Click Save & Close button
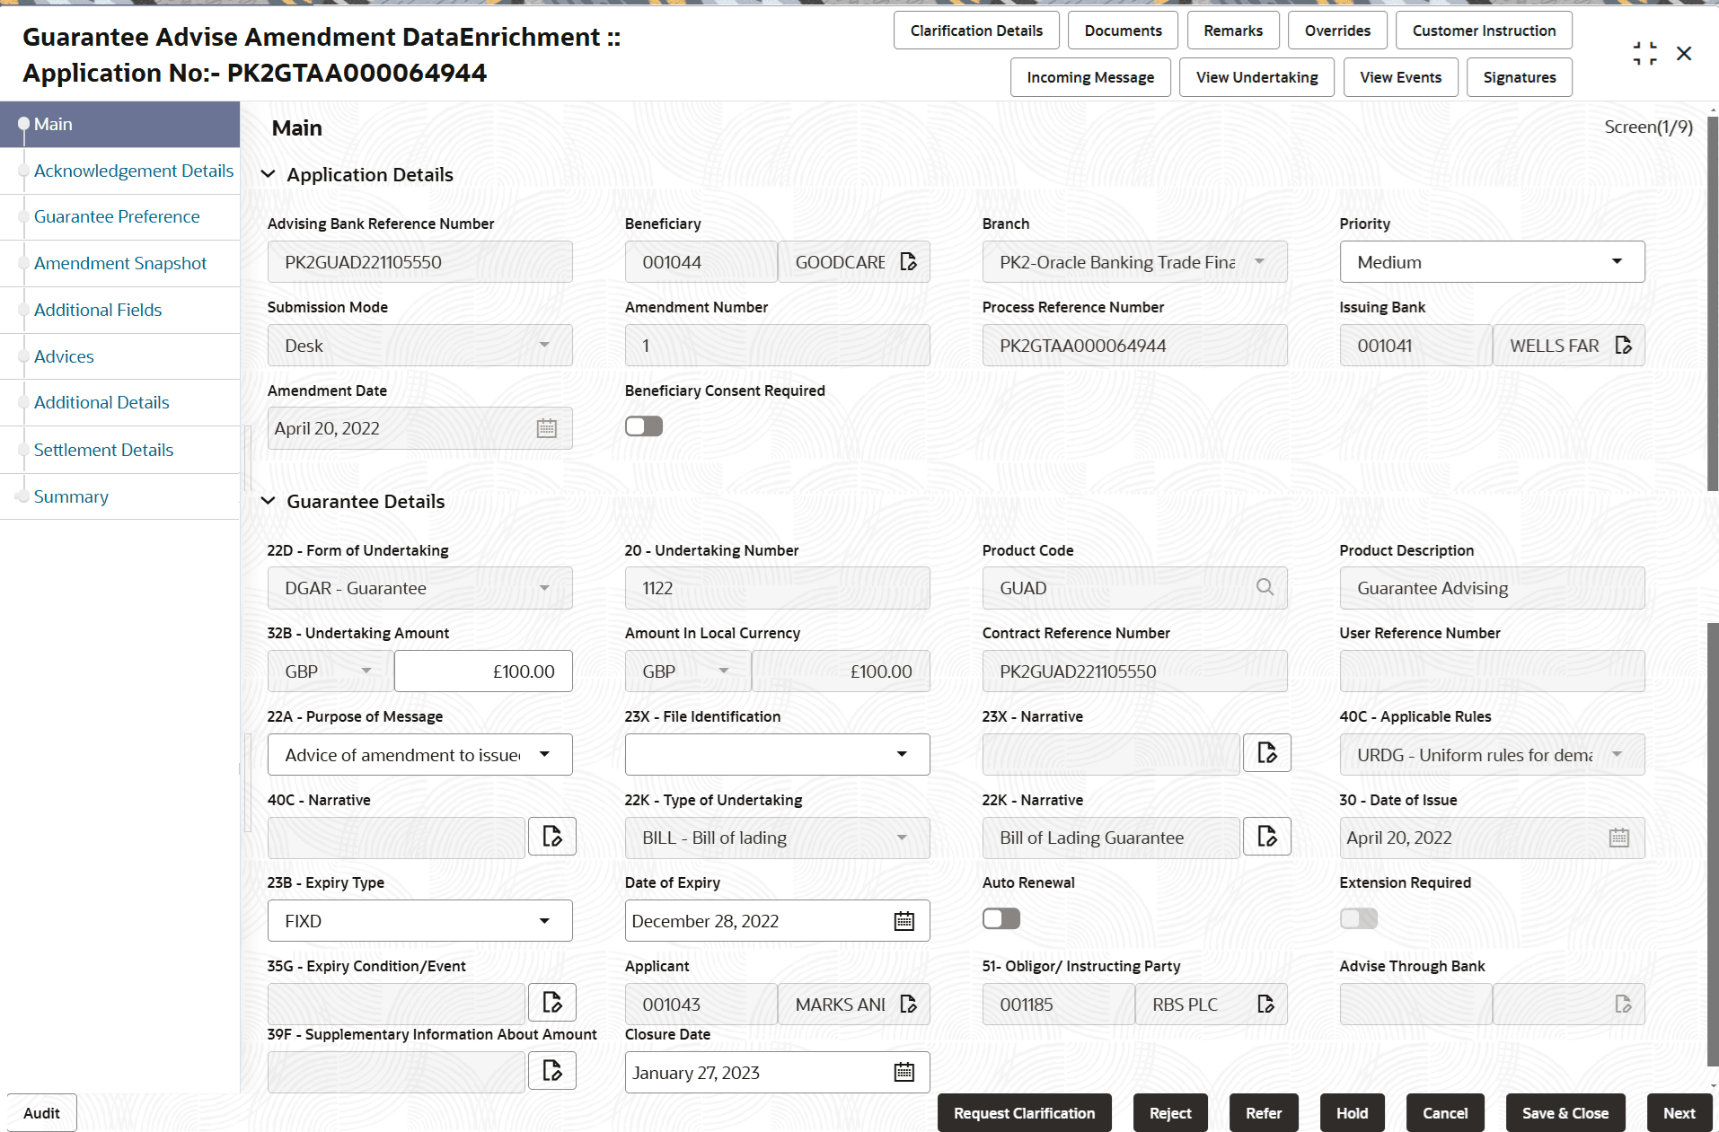The height and width of the screenshot is (1132, 1719). click(1565, 1113)
